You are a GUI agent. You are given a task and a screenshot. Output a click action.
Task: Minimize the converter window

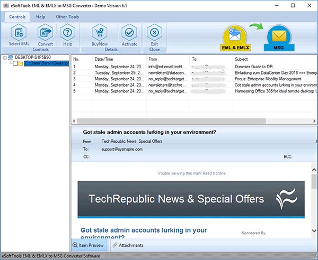(x=277, y=6)
